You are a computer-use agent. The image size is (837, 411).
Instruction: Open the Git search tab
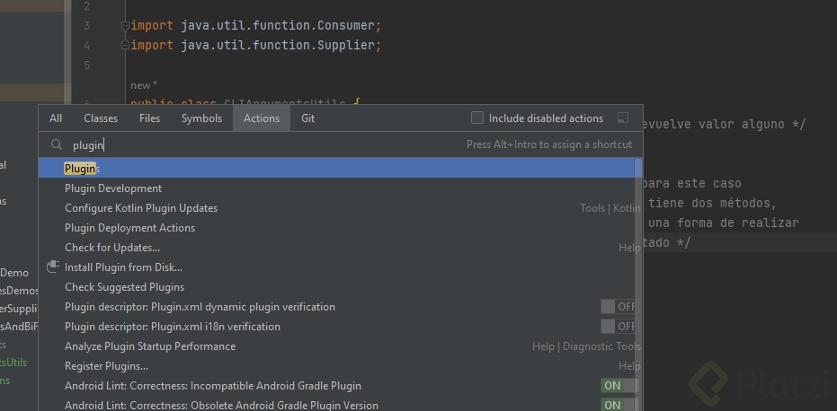pyautogui.click(x=307, y=118)
